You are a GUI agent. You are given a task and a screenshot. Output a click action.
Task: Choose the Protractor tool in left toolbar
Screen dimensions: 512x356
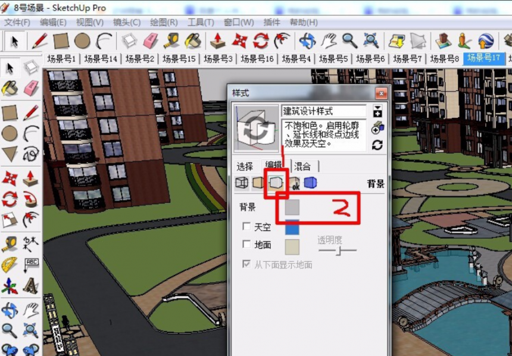click(x=10, y=264)
